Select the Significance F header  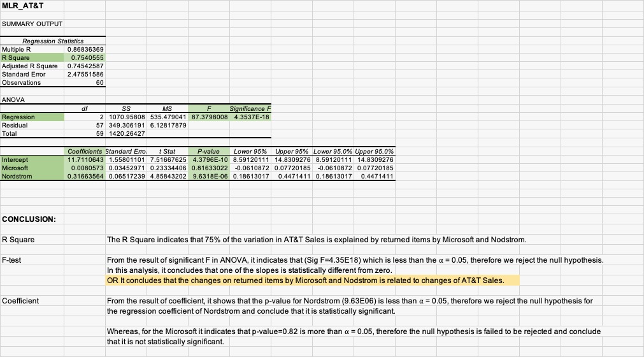point(250,109)
